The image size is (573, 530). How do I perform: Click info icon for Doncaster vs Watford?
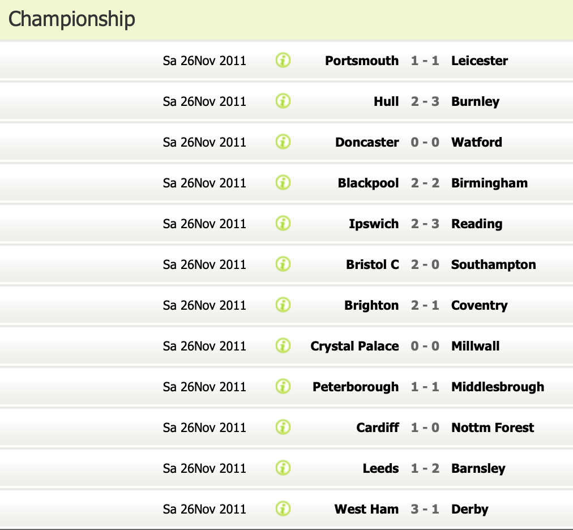pos(283,142)
